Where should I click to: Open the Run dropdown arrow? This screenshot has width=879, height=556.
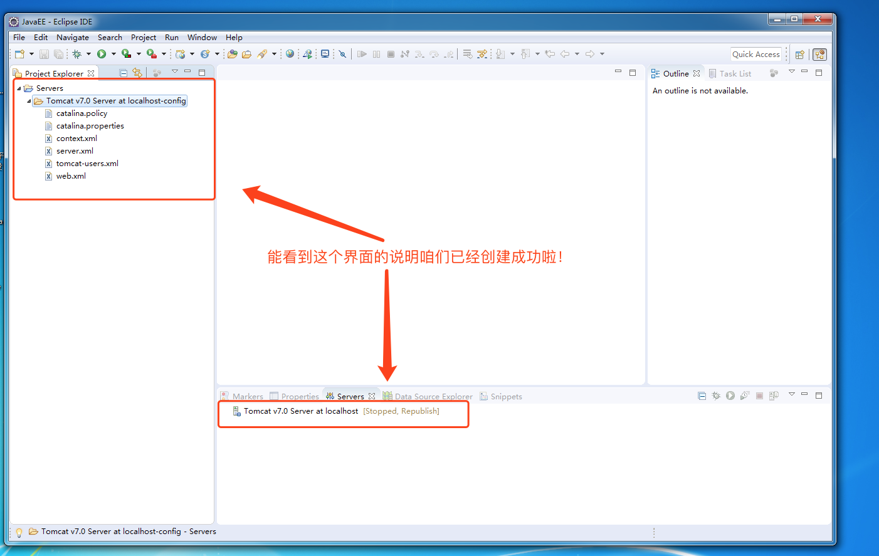pyautogui.click(x=113, y=54)
